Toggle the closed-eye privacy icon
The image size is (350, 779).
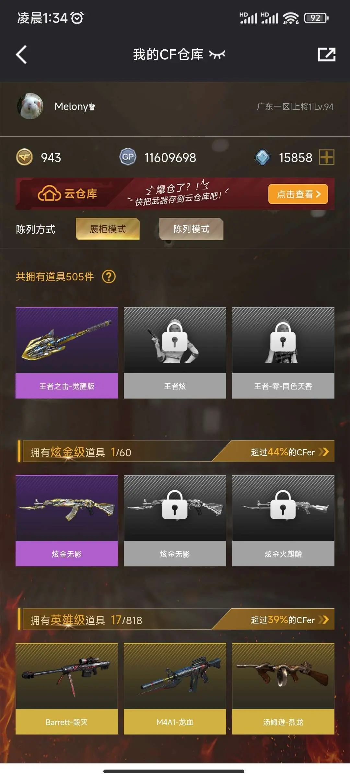(217, 55)
